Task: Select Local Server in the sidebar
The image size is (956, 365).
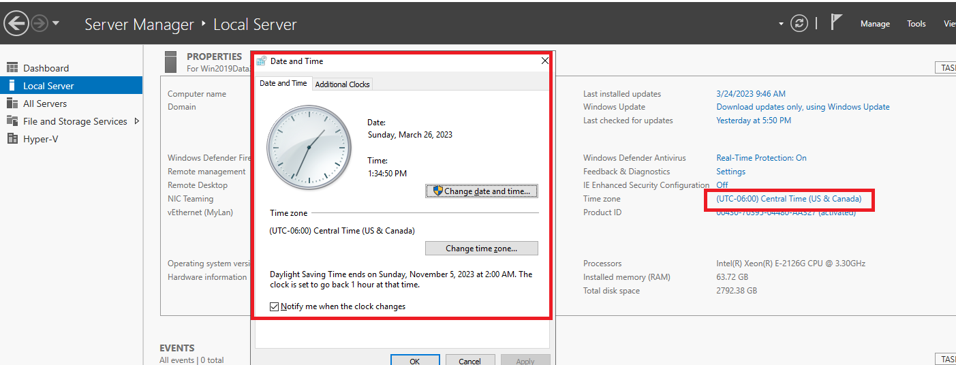Action: pos(71,86)
